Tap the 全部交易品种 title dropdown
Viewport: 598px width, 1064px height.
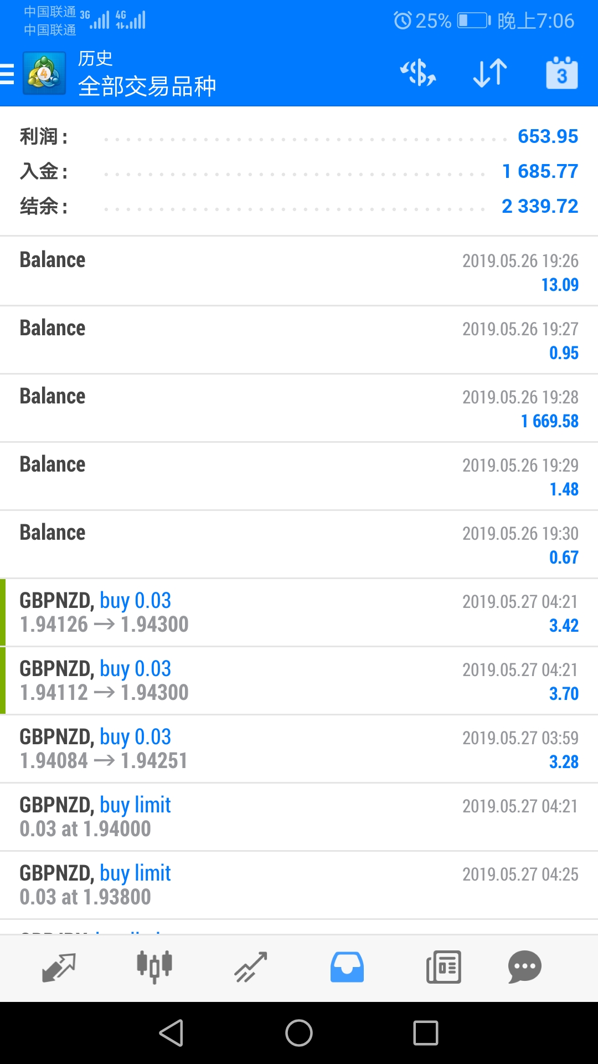(147, 86)
